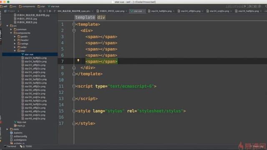
Task: Expand the header folder
Action: click(15, 40)
